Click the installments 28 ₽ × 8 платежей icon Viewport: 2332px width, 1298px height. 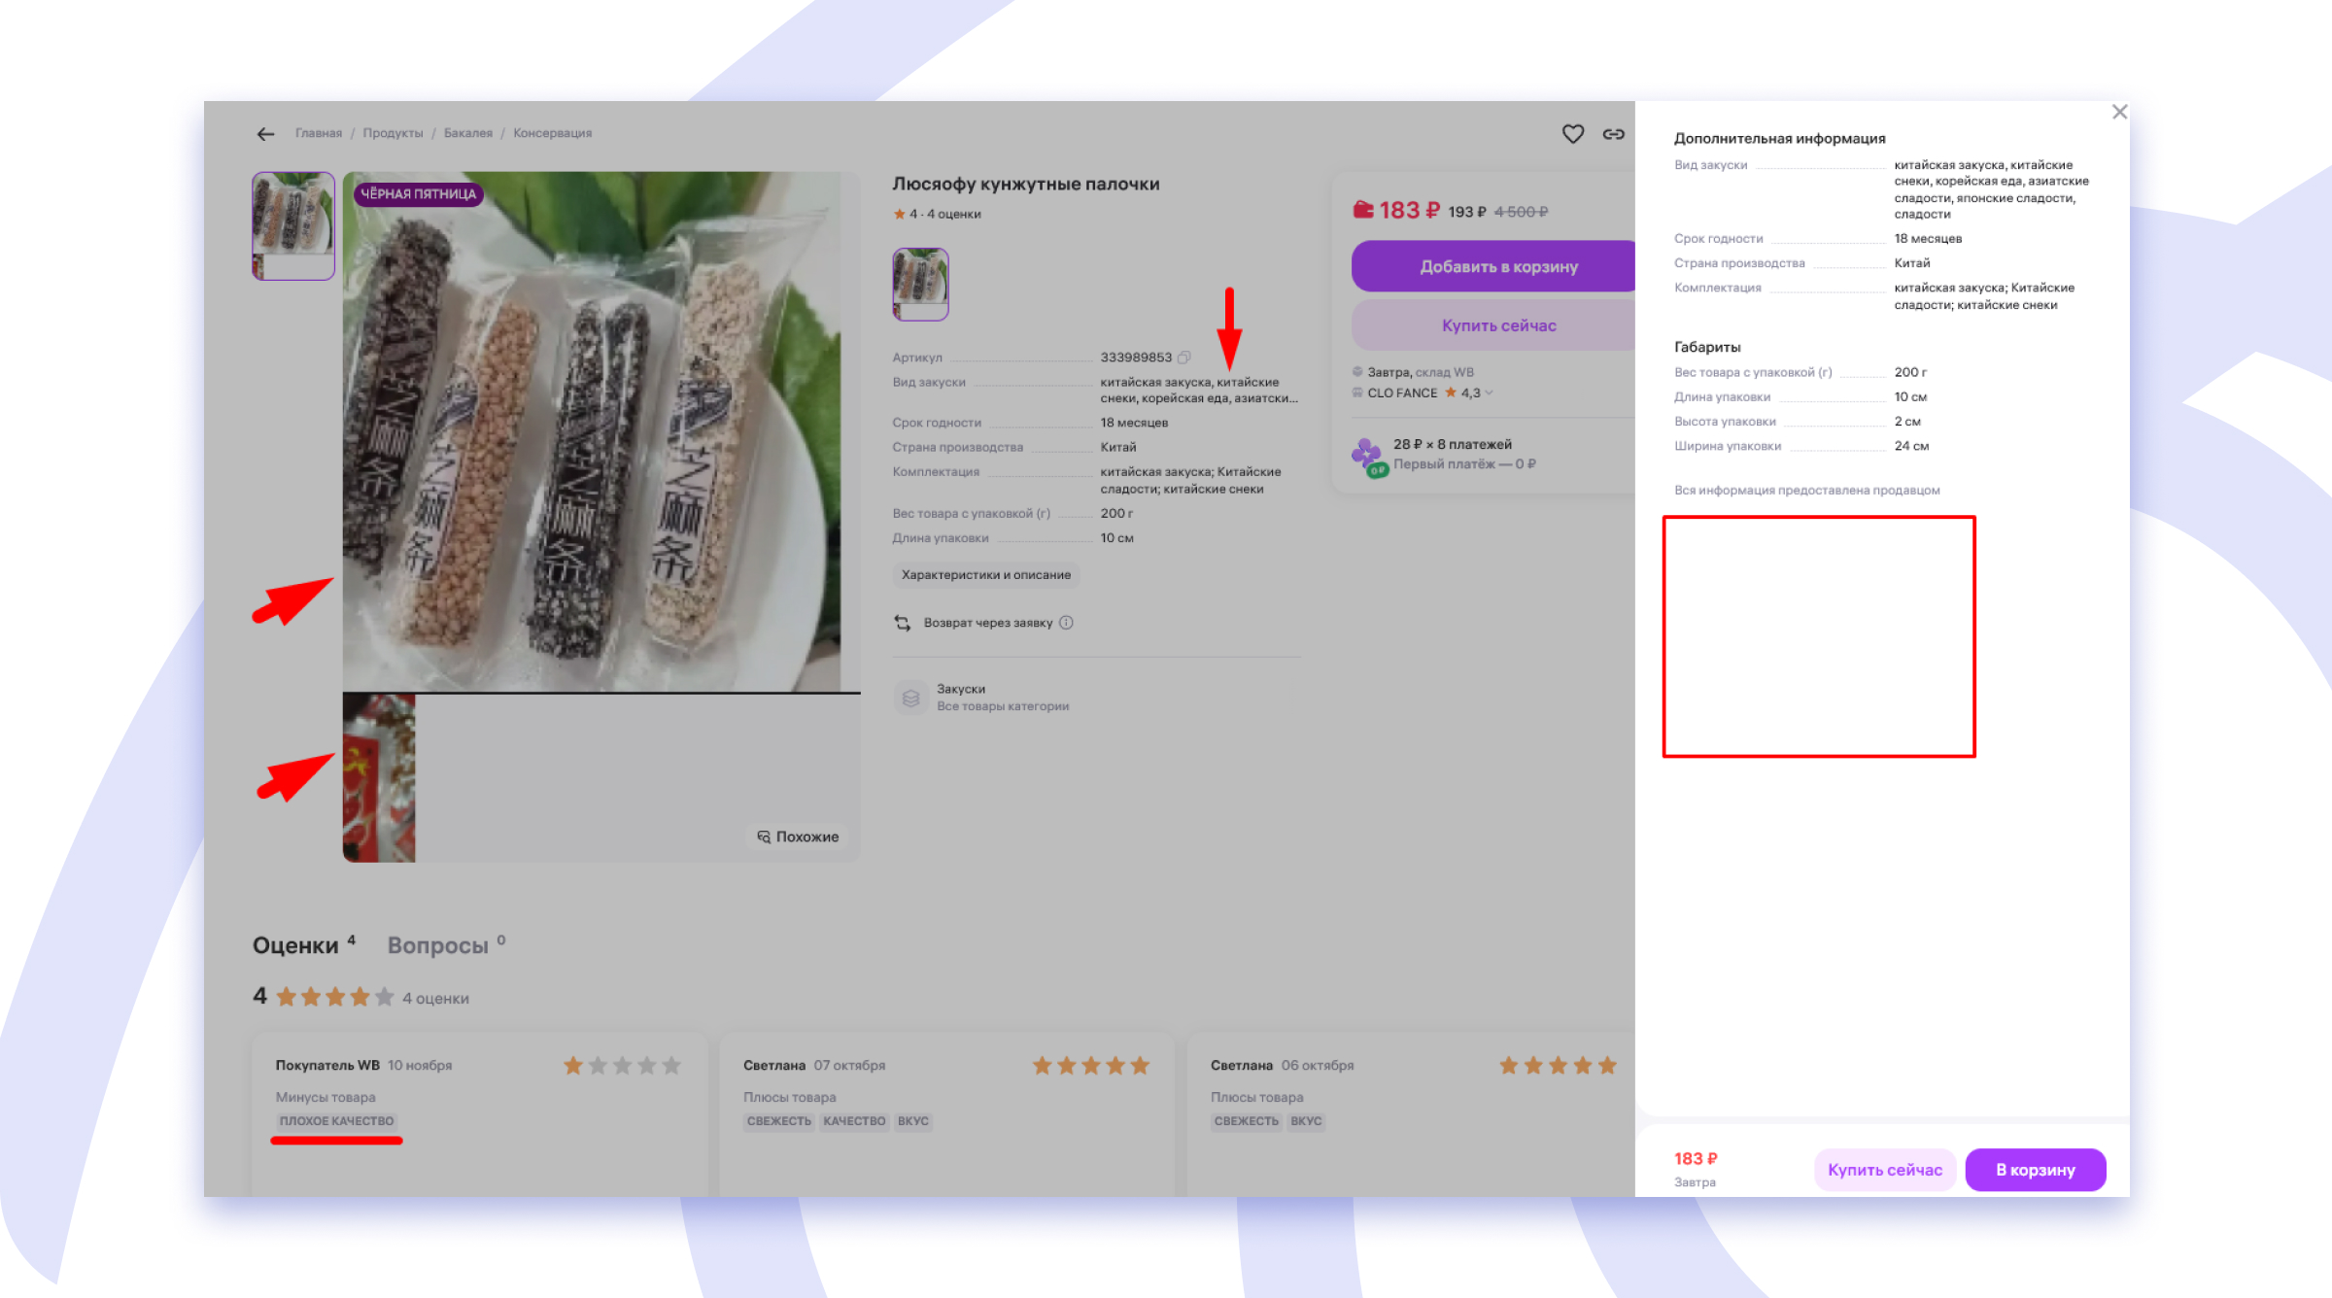1368,455
